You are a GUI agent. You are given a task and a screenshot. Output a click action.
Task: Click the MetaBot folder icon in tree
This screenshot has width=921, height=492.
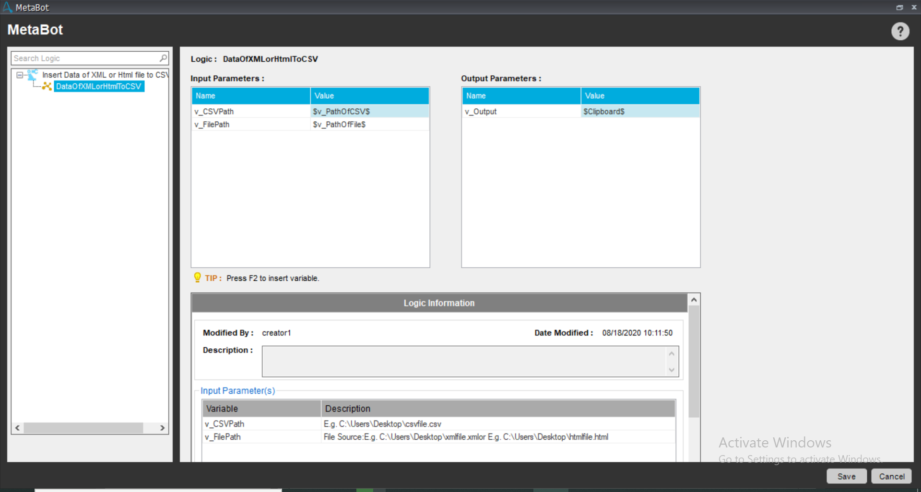33,75
